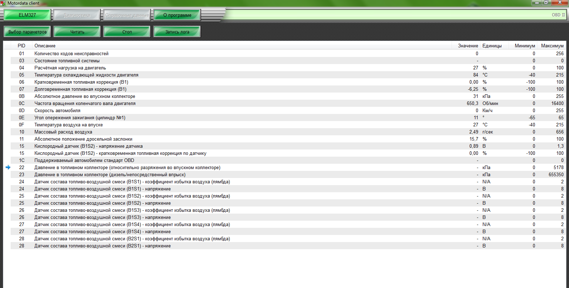Click the PID column header

(x=21, y=46)
